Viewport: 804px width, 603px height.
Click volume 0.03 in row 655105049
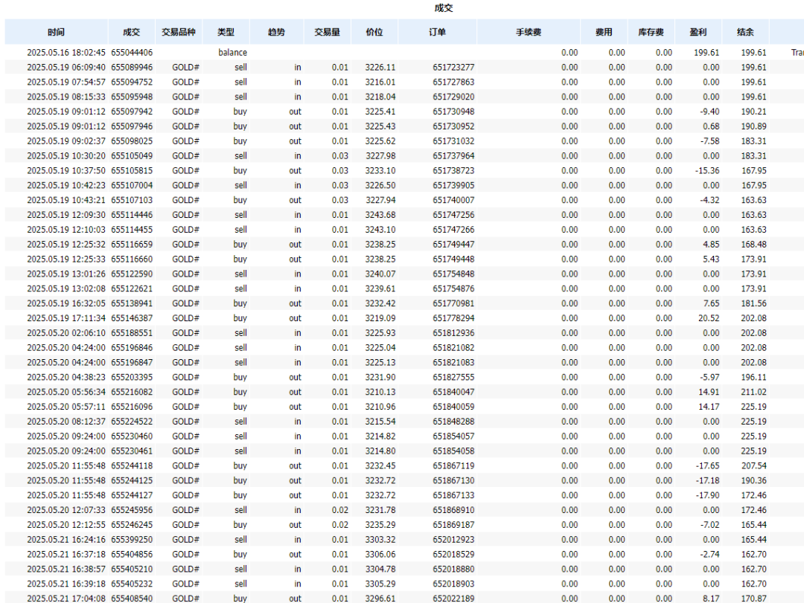(339, 155)
